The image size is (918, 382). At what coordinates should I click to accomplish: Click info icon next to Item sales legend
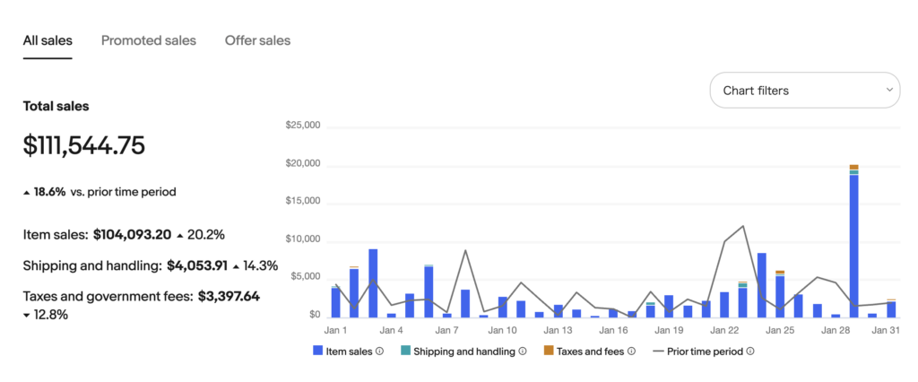point(379,352)
